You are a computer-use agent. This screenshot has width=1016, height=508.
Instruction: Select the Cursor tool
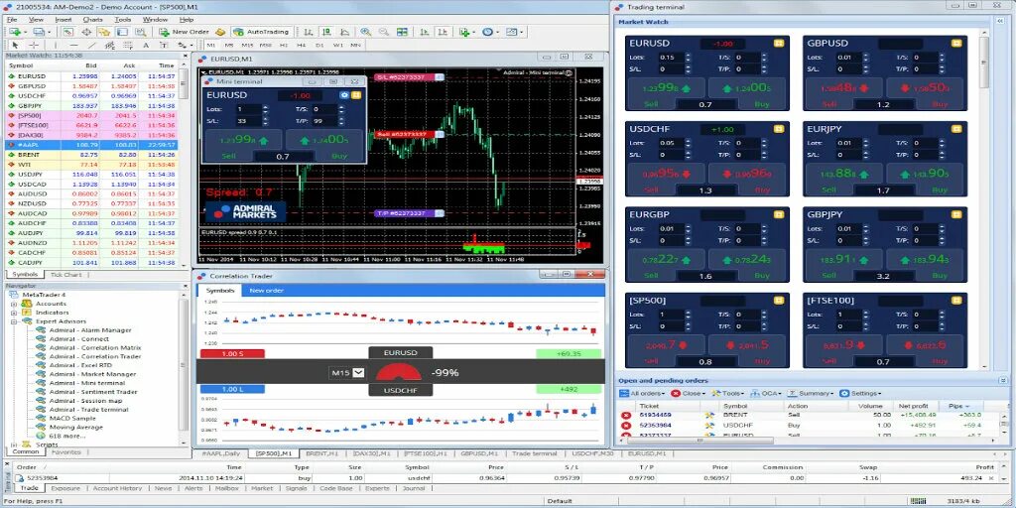(x=15, y=46)
